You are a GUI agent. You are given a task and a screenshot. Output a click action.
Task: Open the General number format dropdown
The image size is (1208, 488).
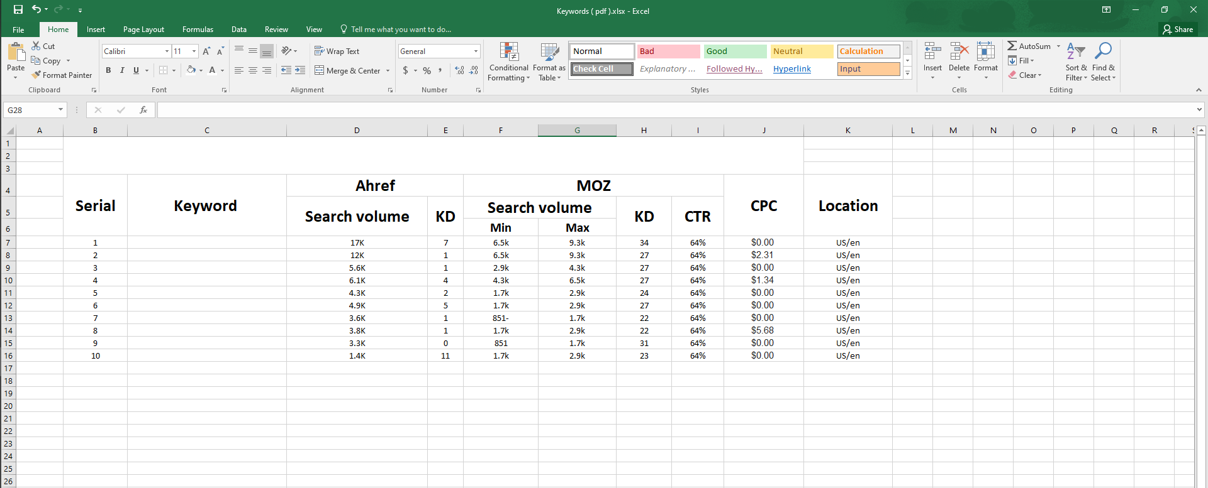tap(476, 52)
